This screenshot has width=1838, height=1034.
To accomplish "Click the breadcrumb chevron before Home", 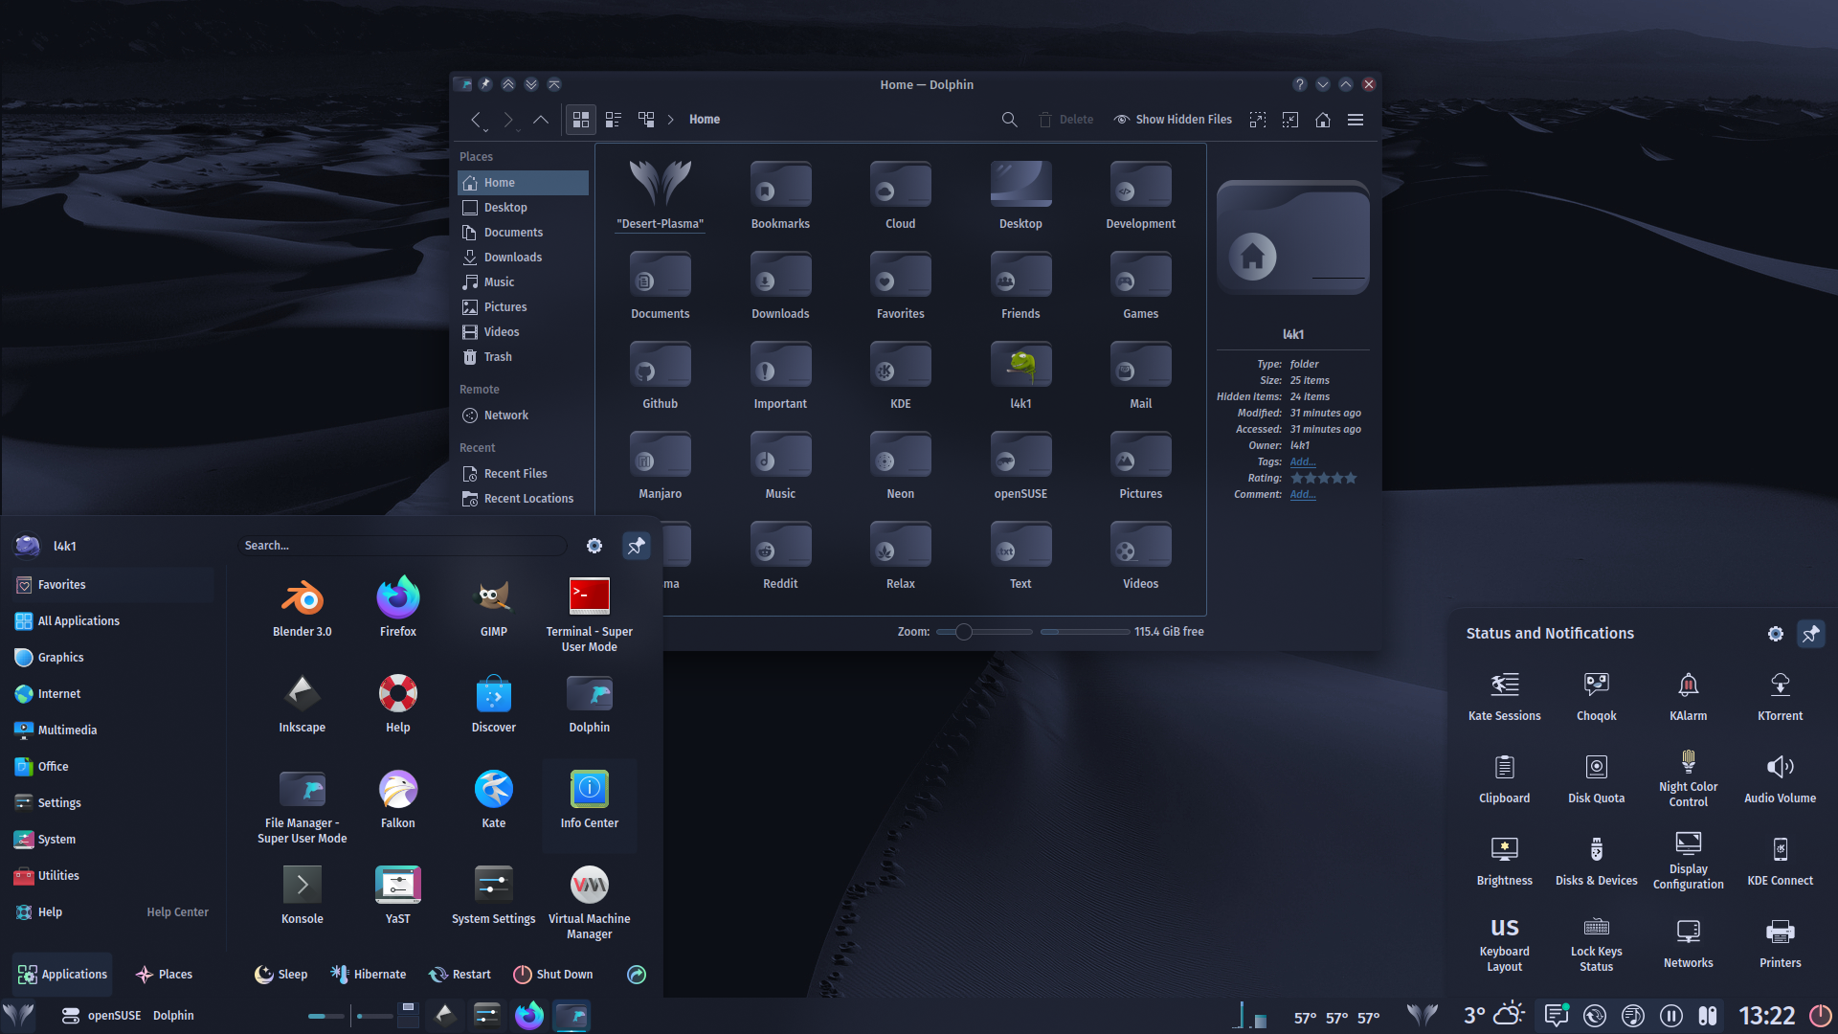I will click(671, 120).
